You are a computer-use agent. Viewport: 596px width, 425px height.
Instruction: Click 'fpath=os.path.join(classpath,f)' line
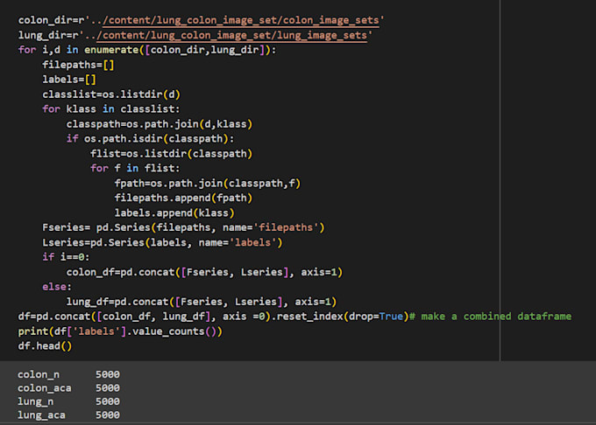click(208, 184)
